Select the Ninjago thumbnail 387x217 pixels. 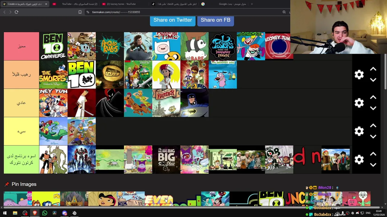(x=138, y=74)
